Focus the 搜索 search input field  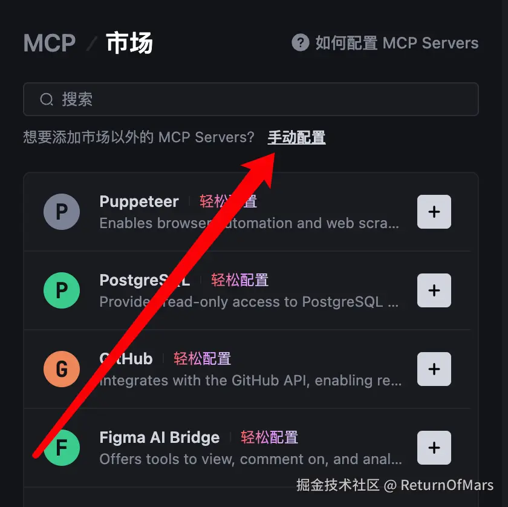251,99
